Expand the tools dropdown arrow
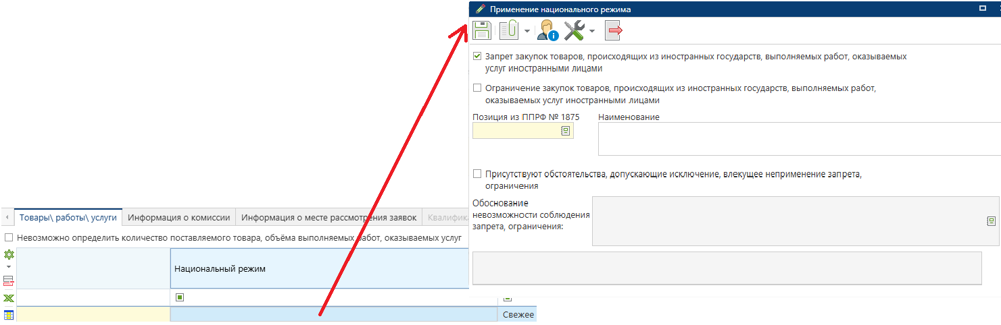Viewport: 1001px width, 325px height. click(592, 31)
